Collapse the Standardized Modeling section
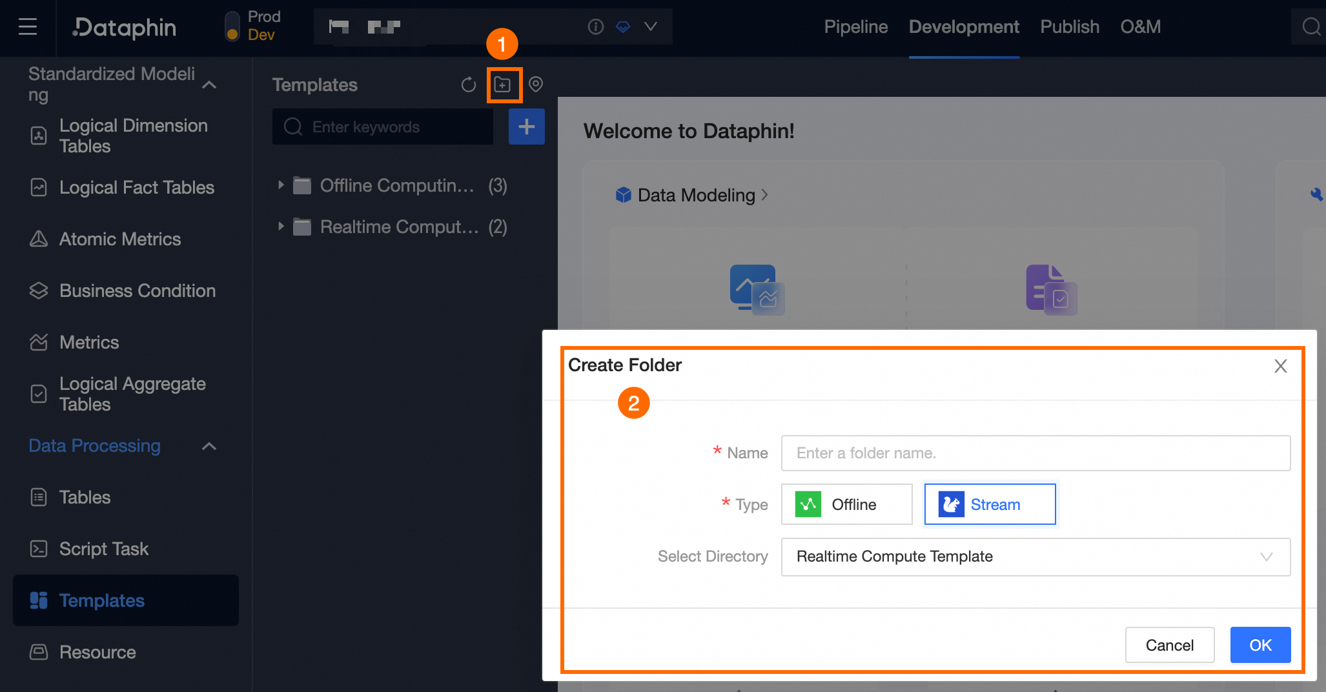 click(x=209, y=85)
